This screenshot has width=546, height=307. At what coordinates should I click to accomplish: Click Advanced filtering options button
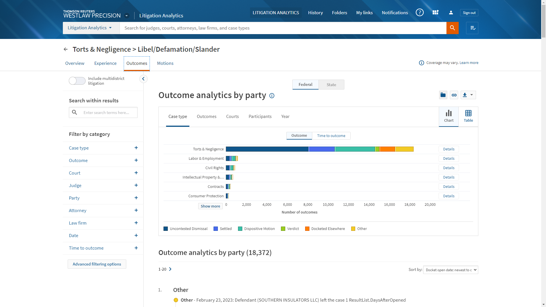pyautogui.click(x=97, y=264)
